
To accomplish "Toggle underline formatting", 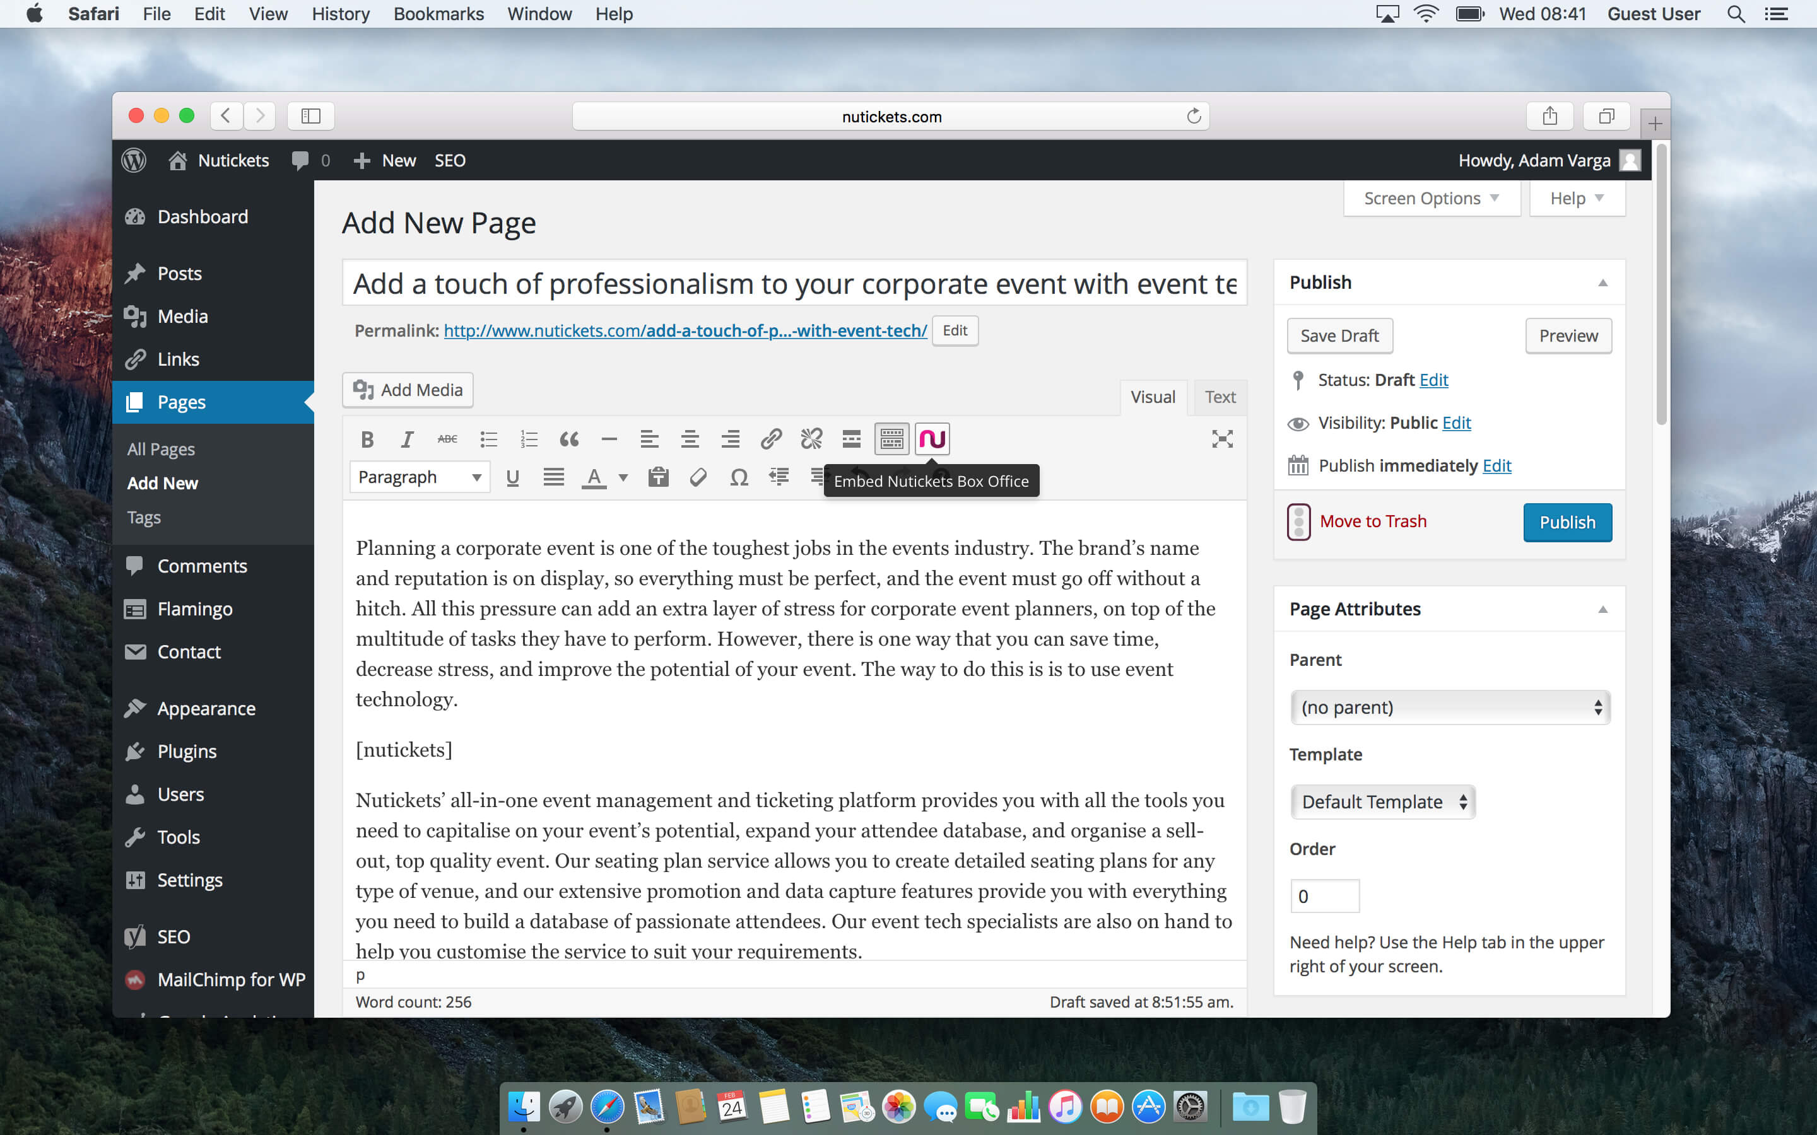I will tap(513, 477).
